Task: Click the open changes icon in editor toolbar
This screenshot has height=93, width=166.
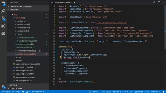Action: pyautogui.click(x=154, y=2)
